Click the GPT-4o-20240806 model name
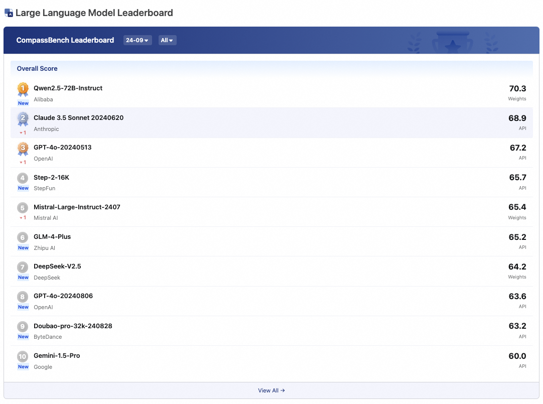The width and height of the screenshot is (543, 404). pyautogui.click(x=63, y=296)
